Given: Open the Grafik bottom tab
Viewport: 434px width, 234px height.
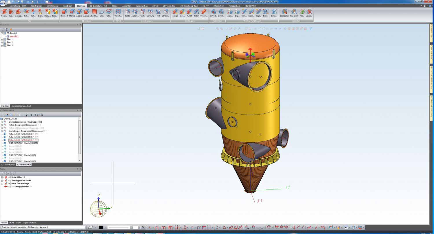Looking at the screenshot, I should [x=19, y=223].
